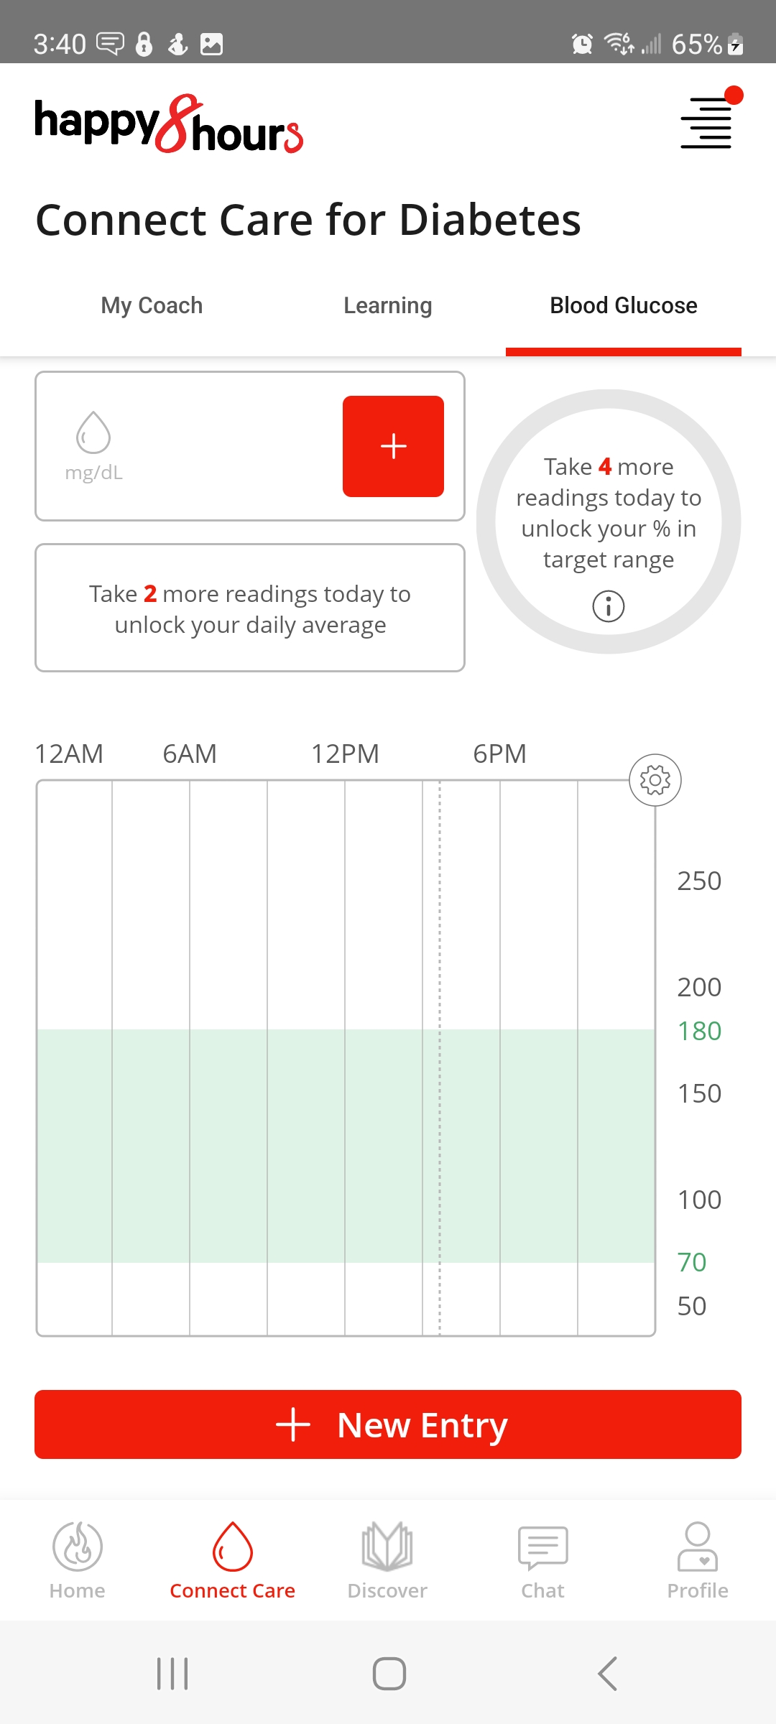Switch to the My Coach tab
This screenshot has width=776, height=1724.
tap(152, 305)
